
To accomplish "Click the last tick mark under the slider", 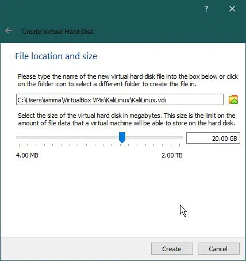I will 179,145.
